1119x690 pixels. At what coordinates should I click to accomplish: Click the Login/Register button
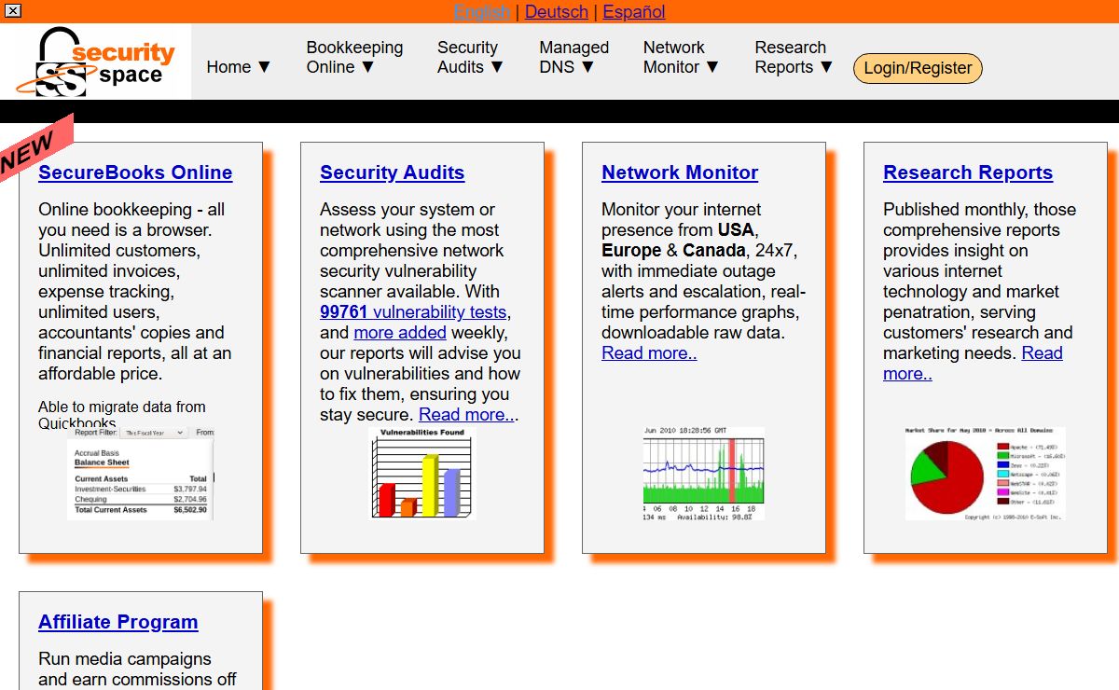click(918, 68)
